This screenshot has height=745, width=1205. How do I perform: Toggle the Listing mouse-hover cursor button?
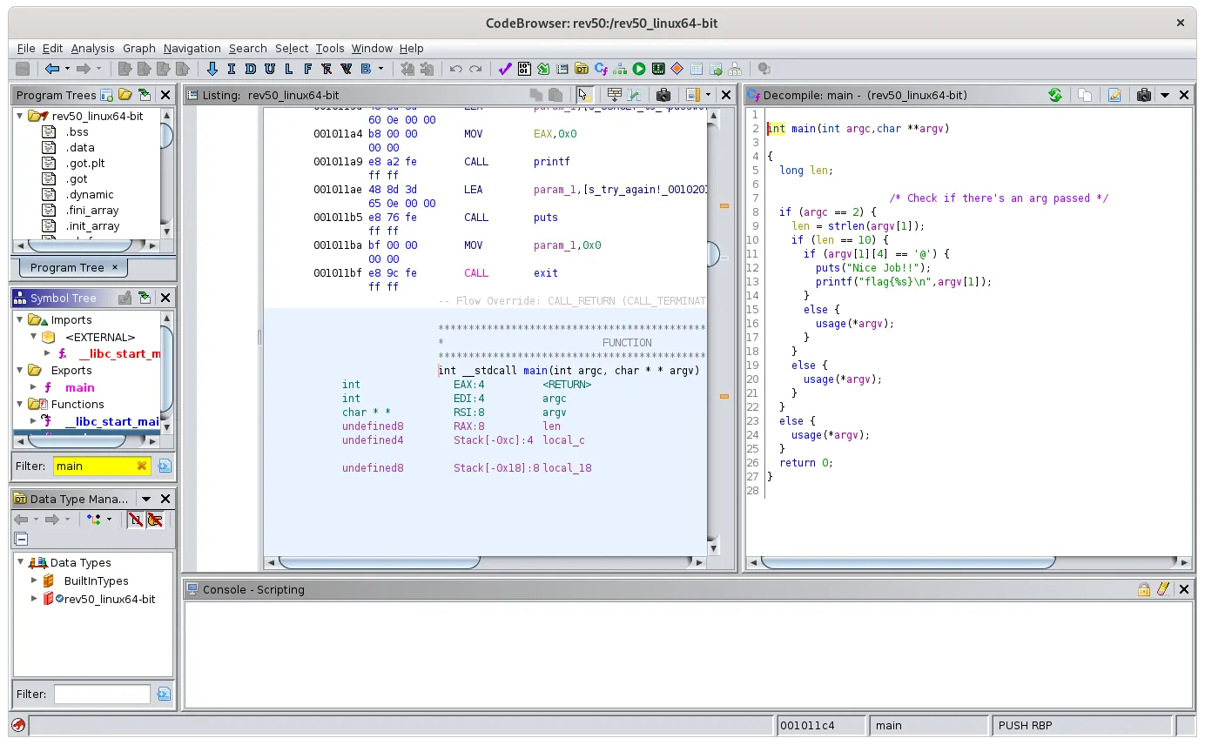[x=583, y=95]
